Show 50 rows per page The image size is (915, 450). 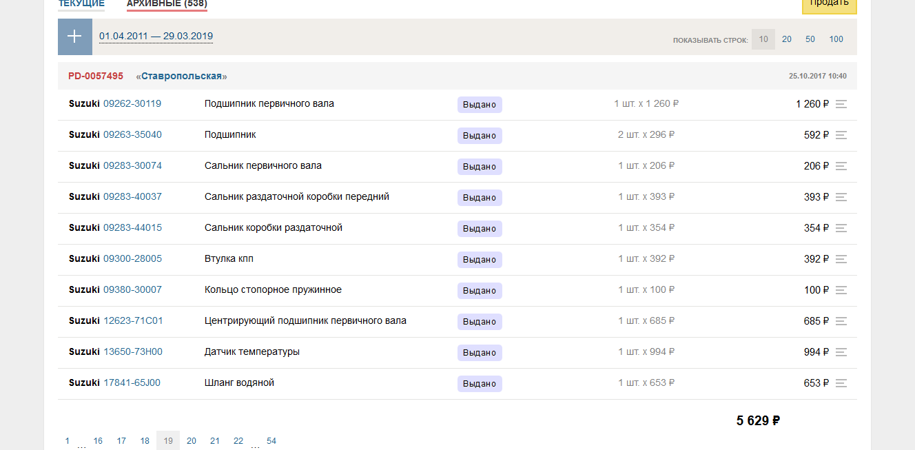[810, 39]
